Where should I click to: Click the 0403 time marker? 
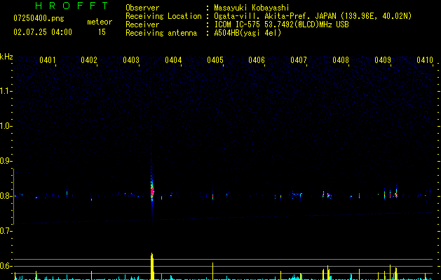pos(131,60)
